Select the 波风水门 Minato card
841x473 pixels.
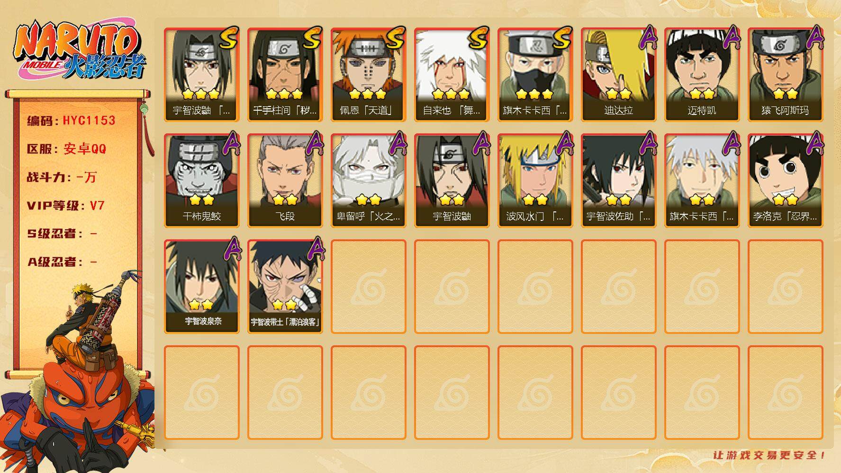click(535, 180)
